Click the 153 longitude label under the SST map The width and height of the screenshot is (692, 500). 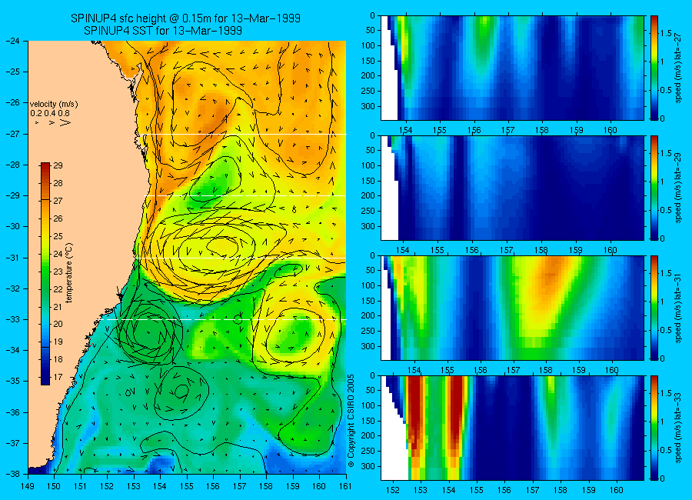[x=134, y=487]
